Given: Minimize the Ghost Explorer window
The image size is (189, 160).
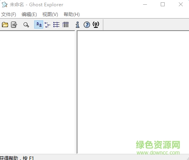Looking at the screenshot, I should click(145, 5).
